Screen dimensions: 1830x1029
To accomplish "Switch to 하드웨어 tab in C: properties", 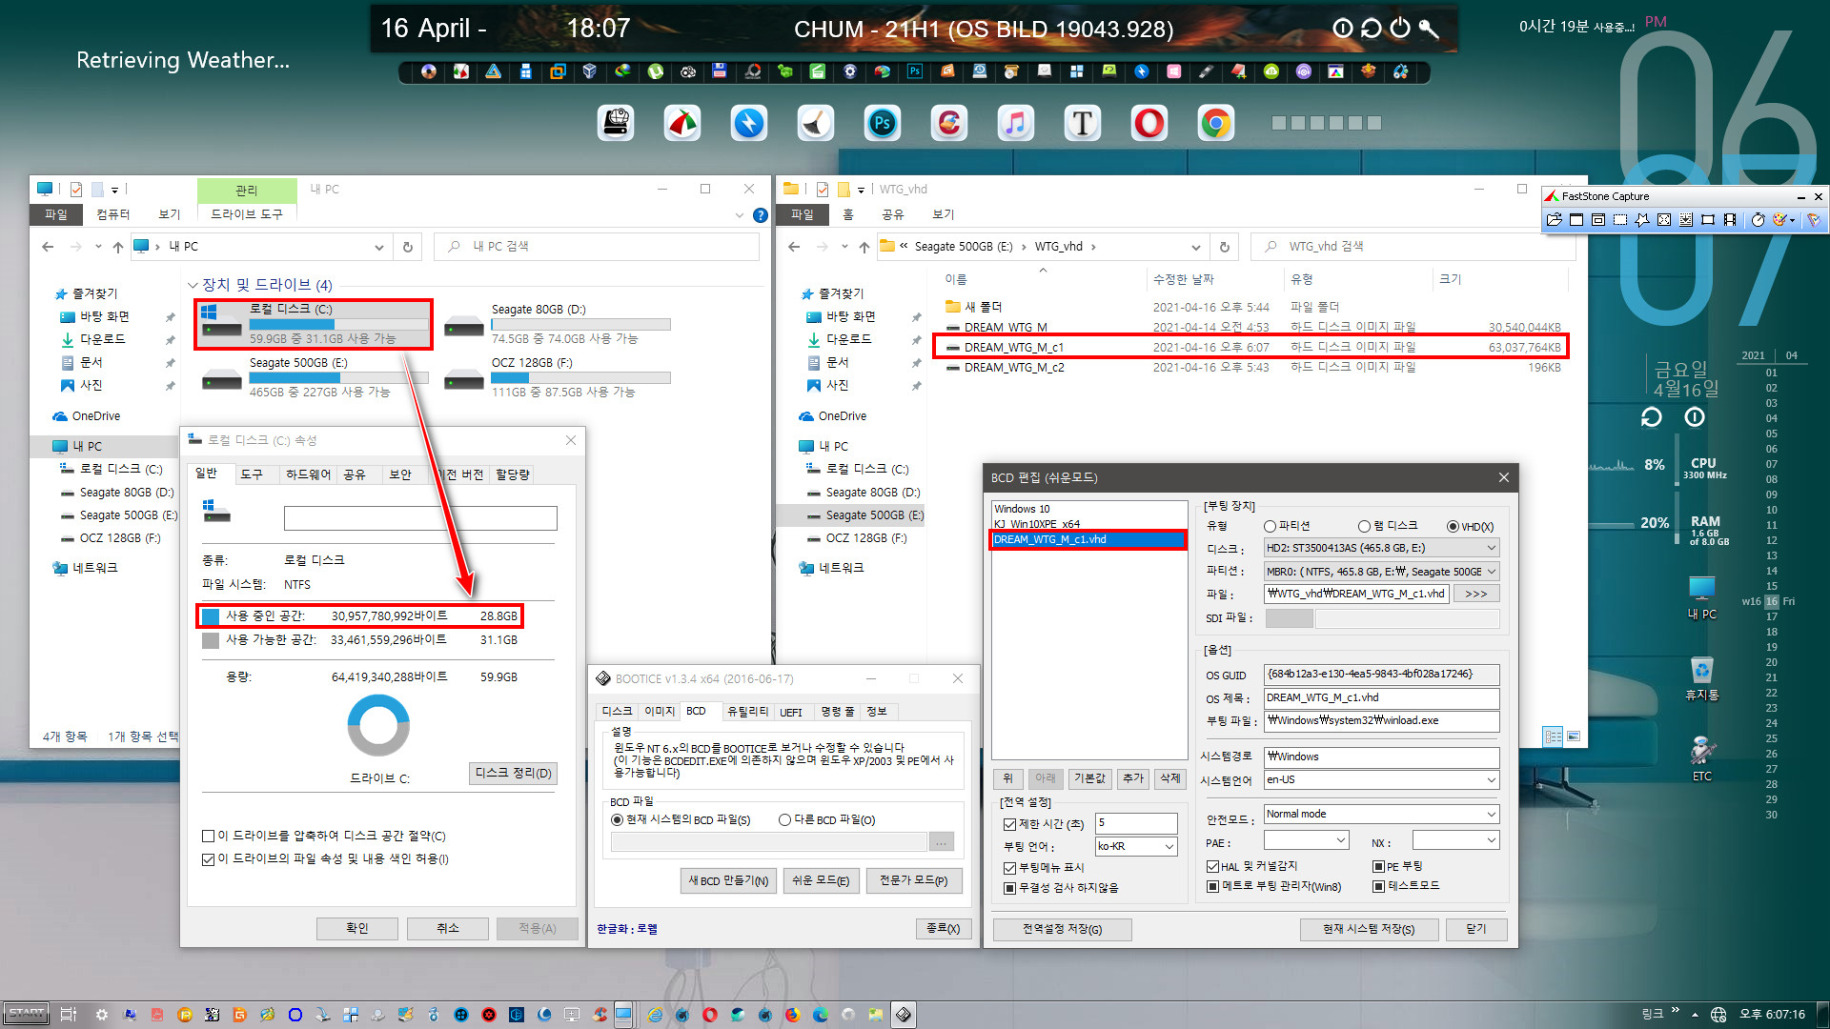I will [x=308, y=474].
